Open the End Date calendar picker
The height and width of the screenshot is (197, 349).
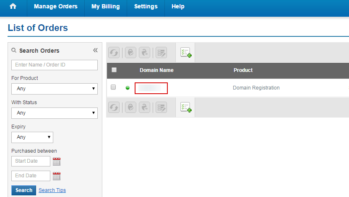click(x=57, y=176)
